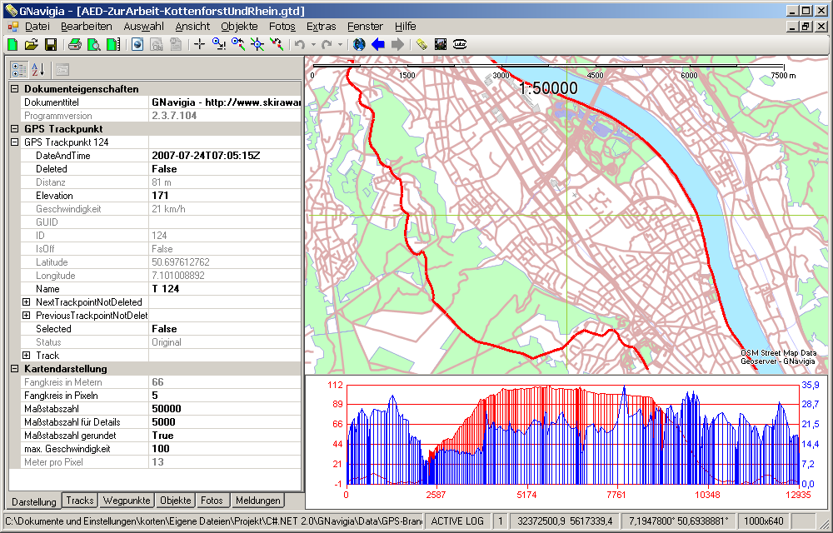Switch property grid to categorized view
The height and width of the screenshot is (533, 833).
tap(19, 70)
